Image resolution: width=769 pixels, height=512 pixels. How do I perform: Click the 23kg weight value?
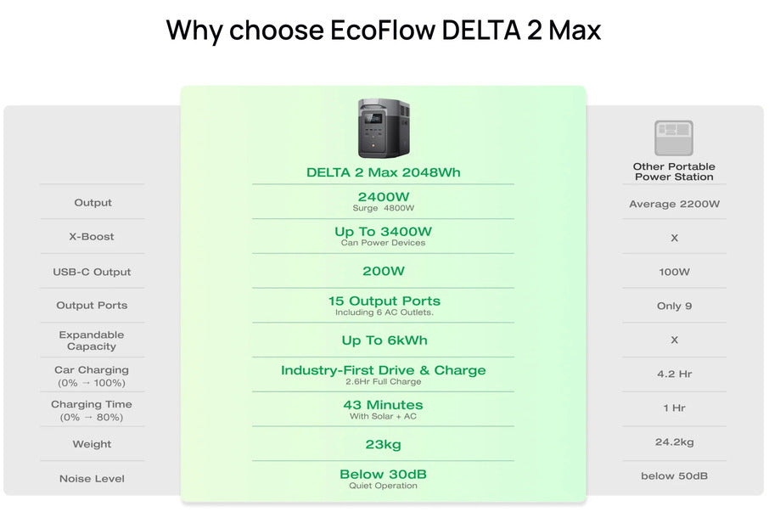(384, 444)
